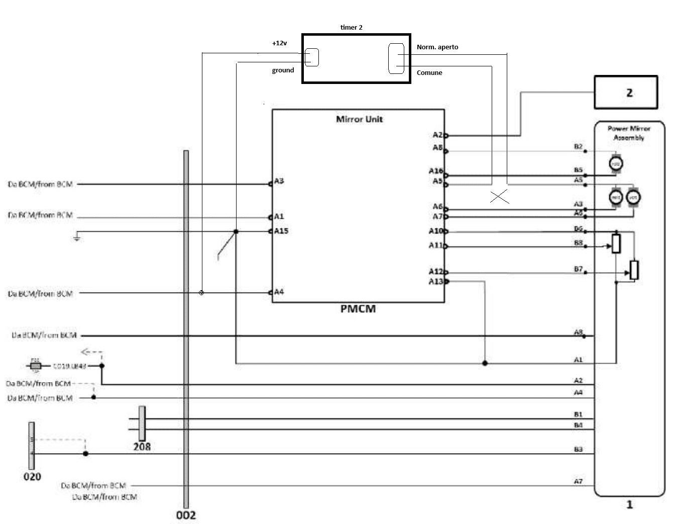Click the A4 pin on the Mirror Unit's left side

click(x=279, y=292)
